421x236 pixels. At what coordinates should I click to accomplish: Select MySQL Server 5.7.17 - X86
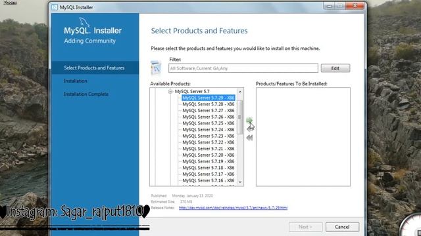(209, 174)
